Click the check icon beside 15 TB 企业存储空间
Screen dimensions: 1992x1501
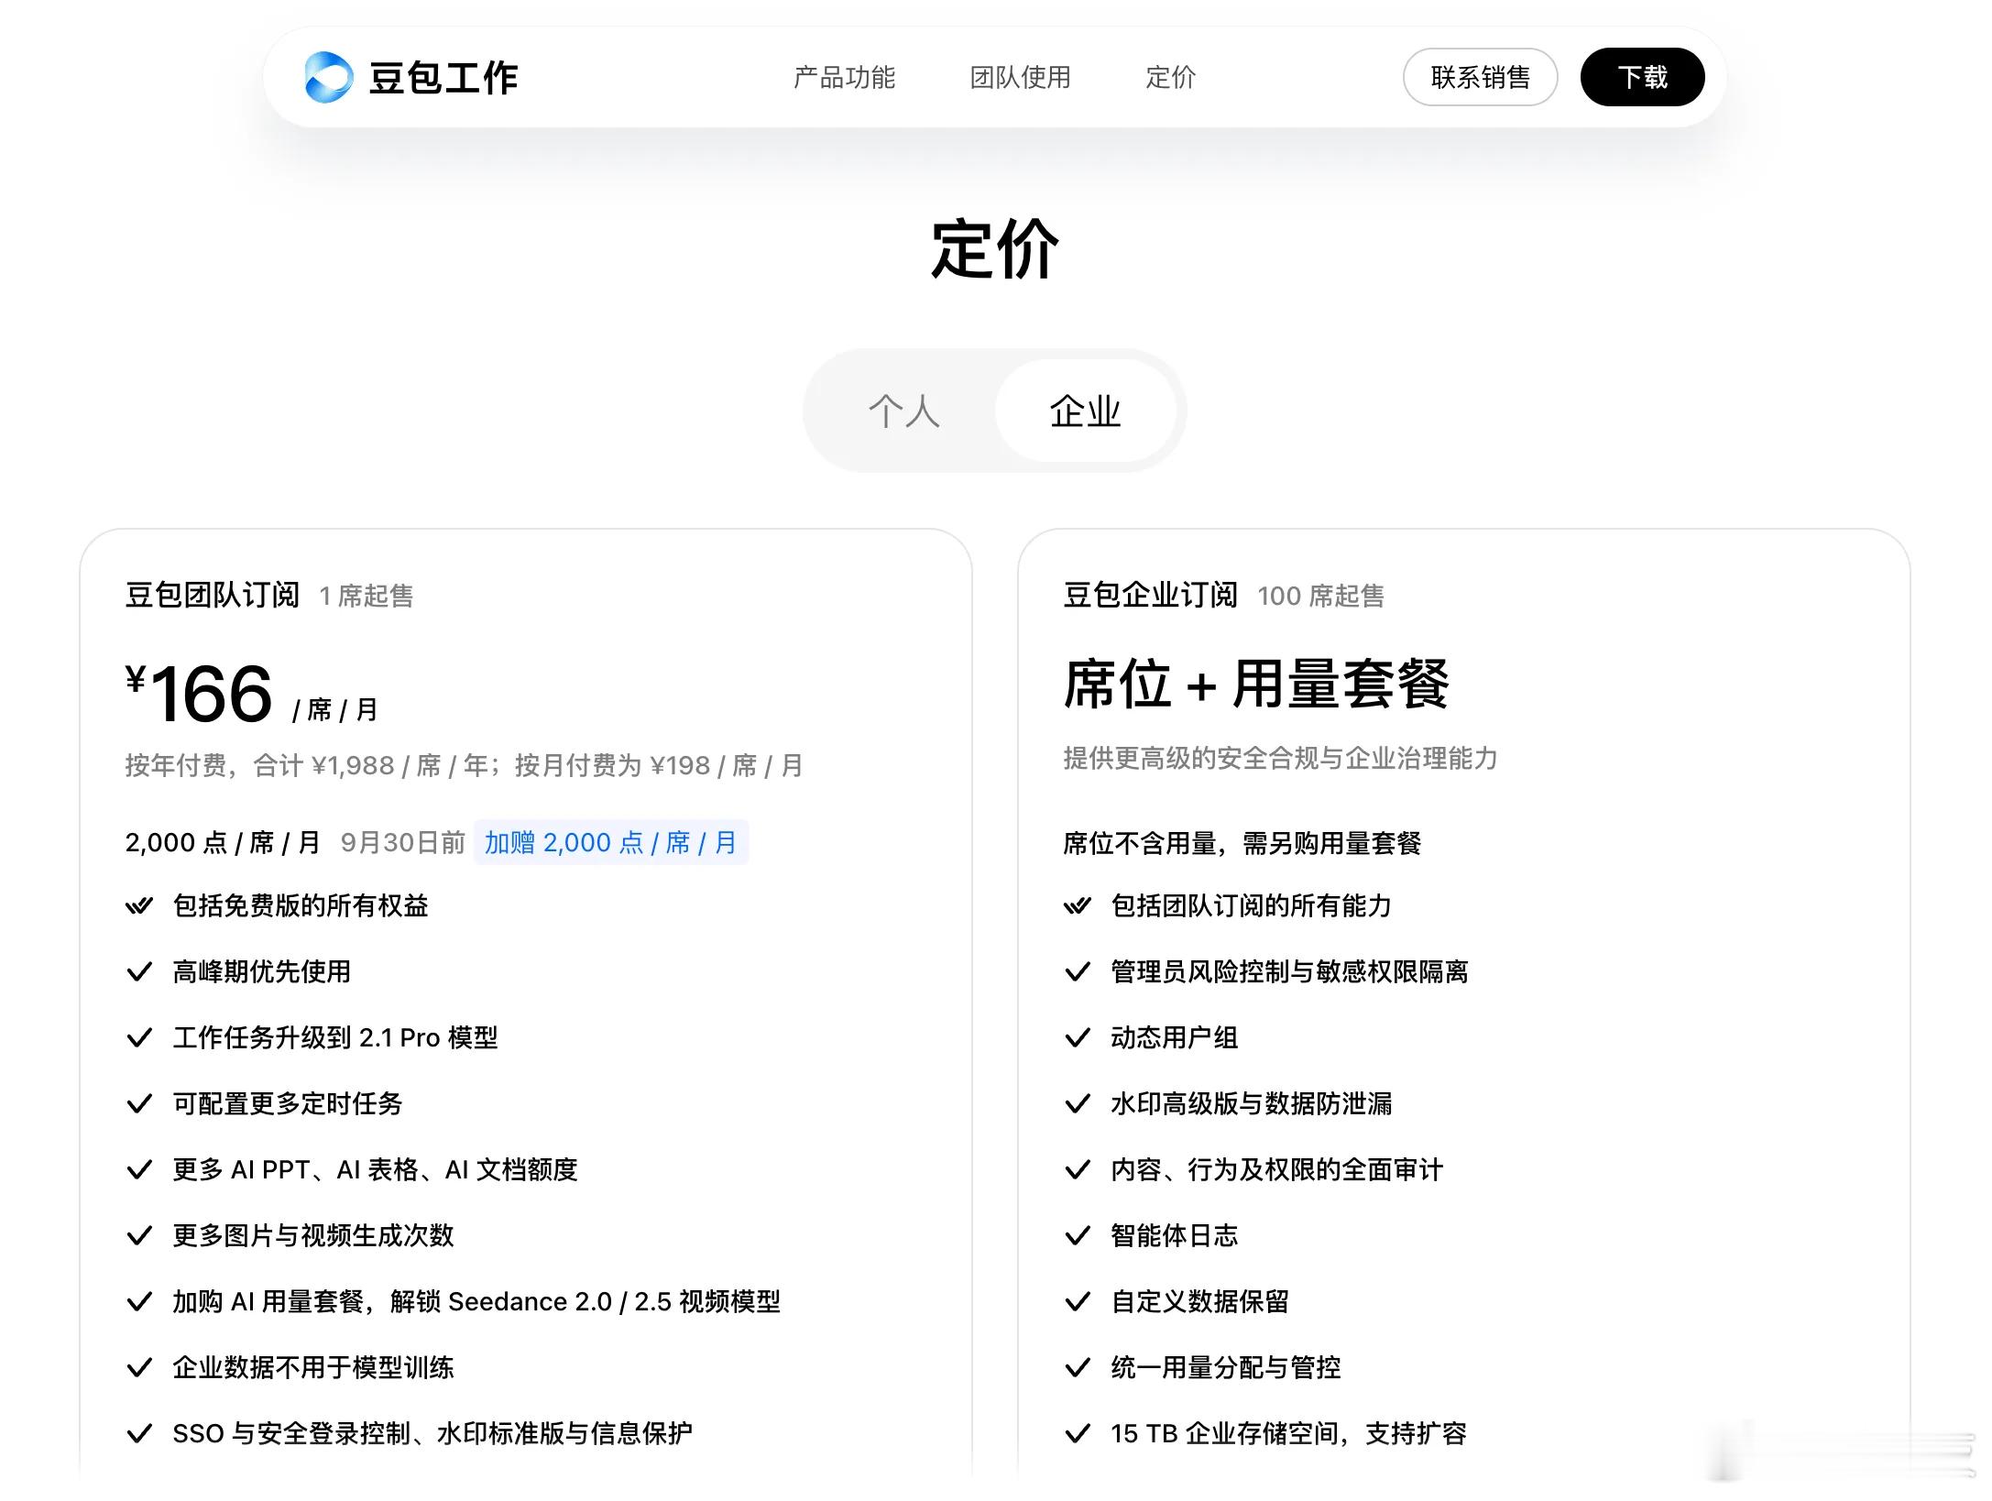[x=1078, y=1434]
